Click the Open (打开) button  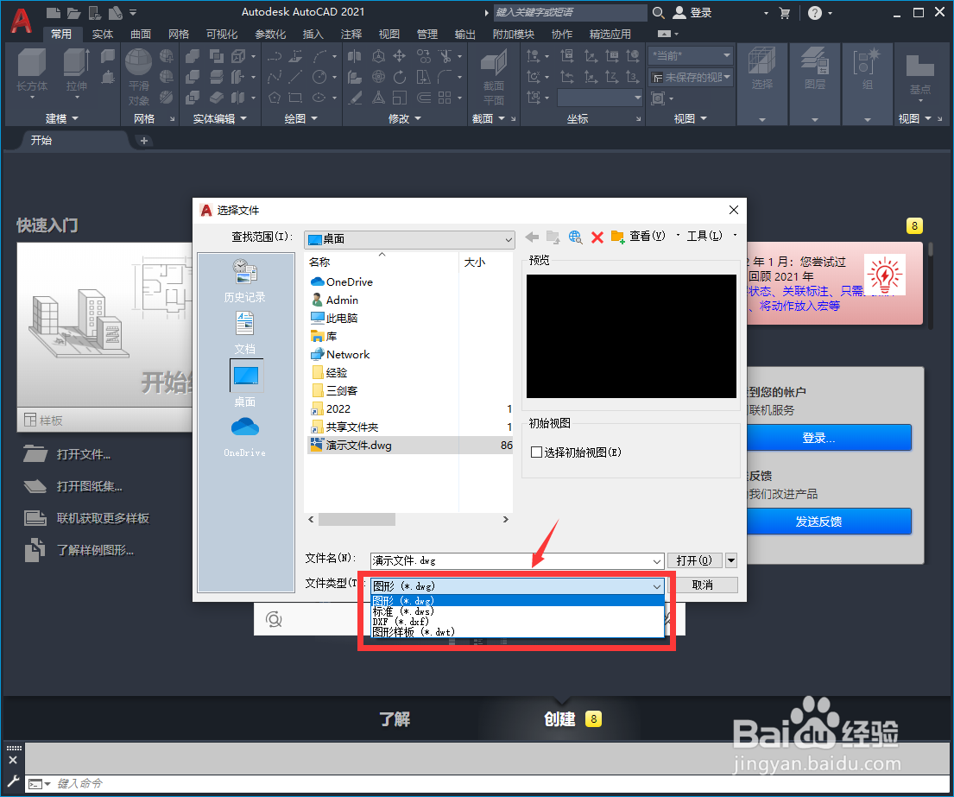point(694,560)
